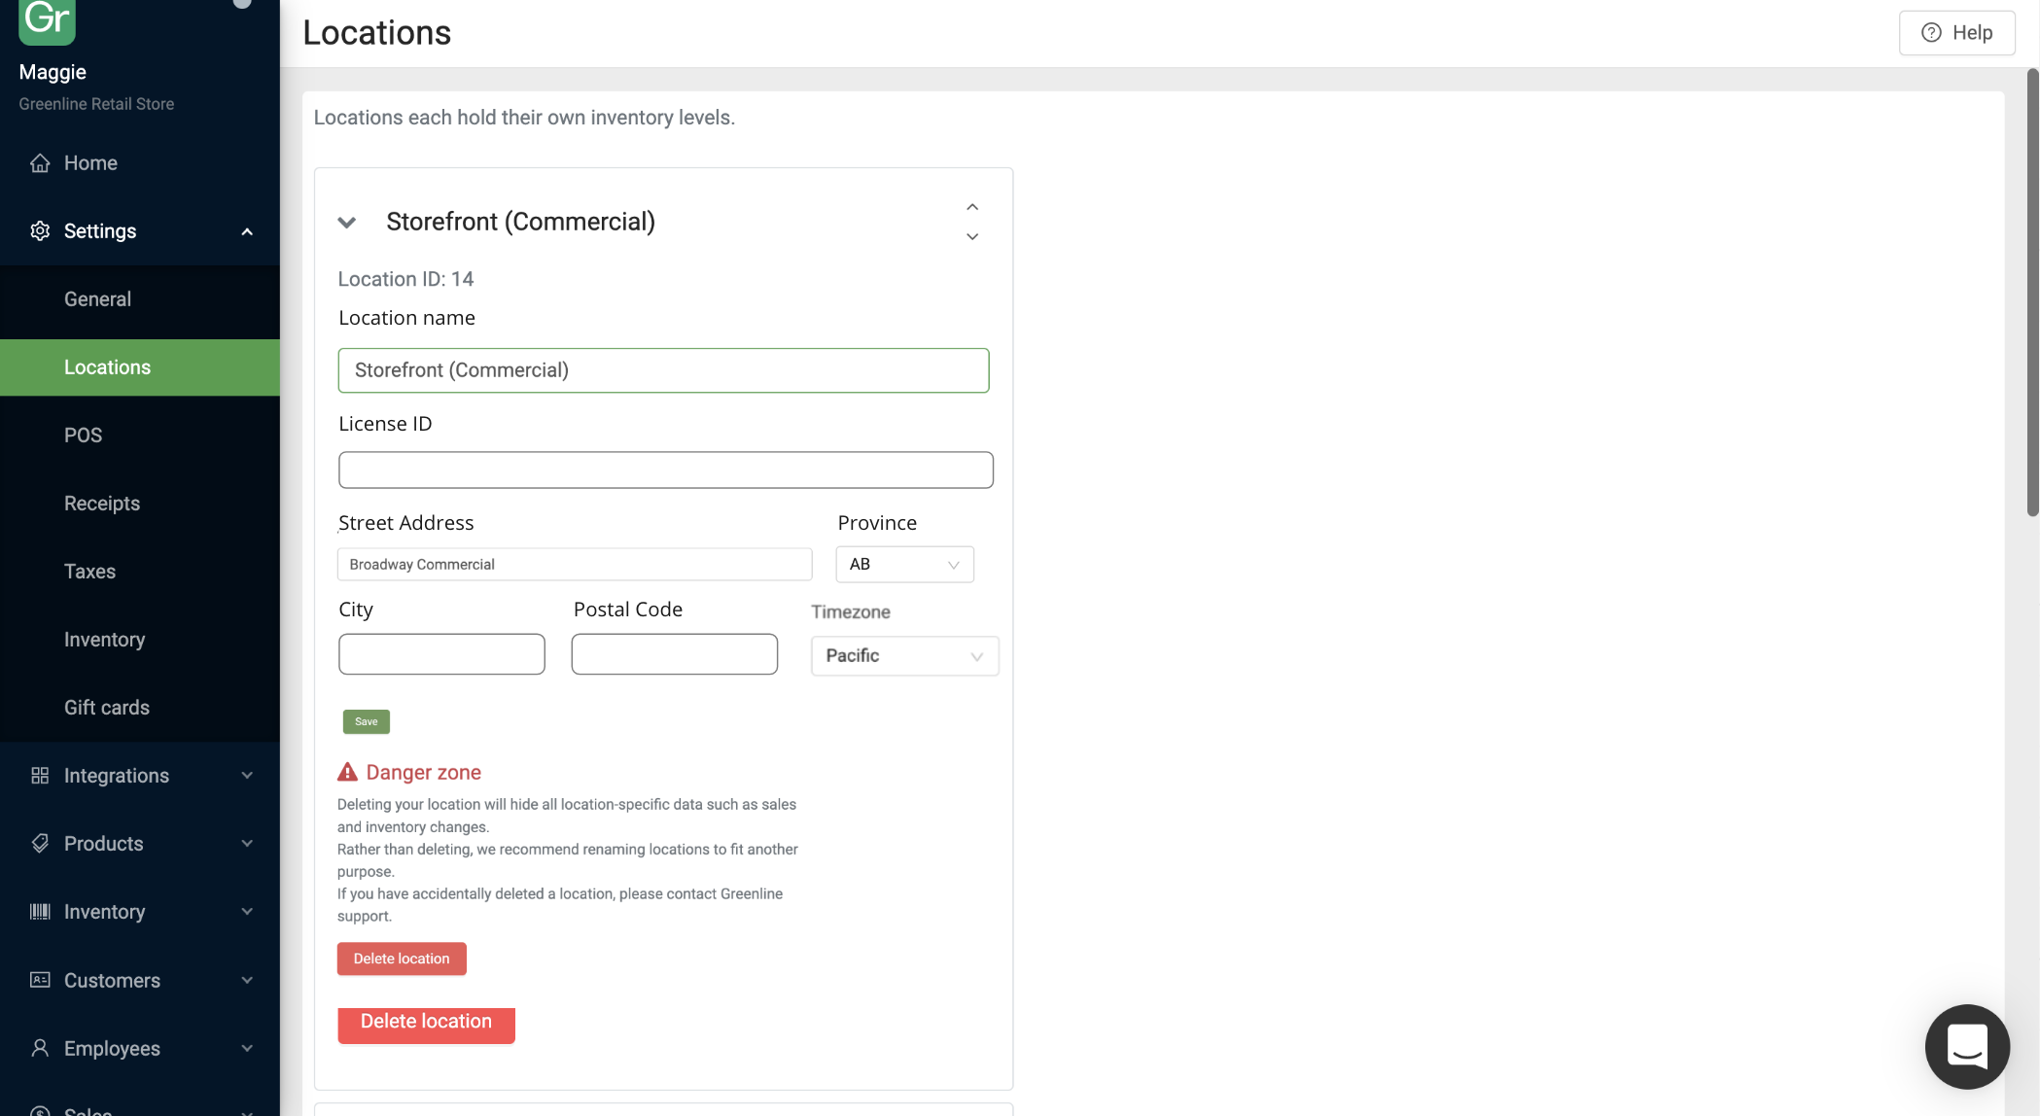Screen dimensions: 2040x1116
Task: Click the Integrations grid icon
Action: [x=40, y=776]
